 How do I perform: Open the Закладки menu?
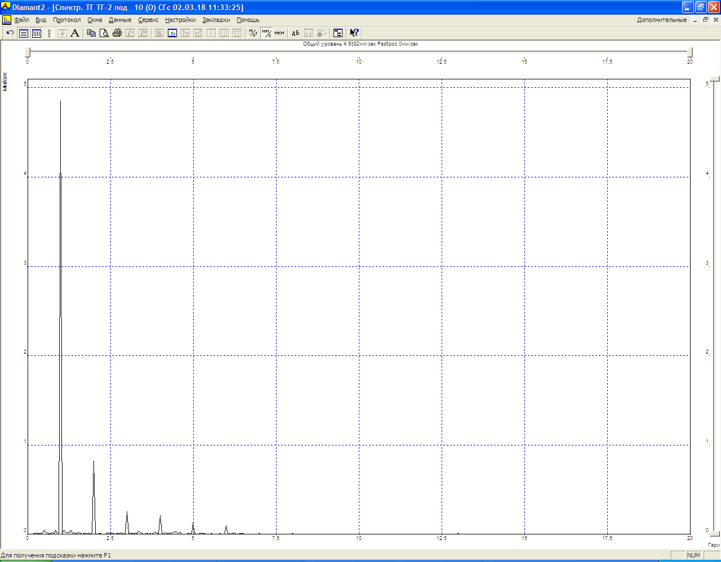(216, 20)
